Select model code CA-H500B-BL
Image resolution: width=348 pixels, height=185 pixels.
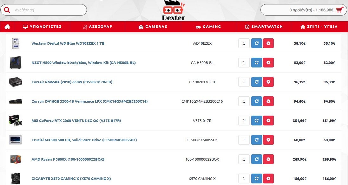202,63
